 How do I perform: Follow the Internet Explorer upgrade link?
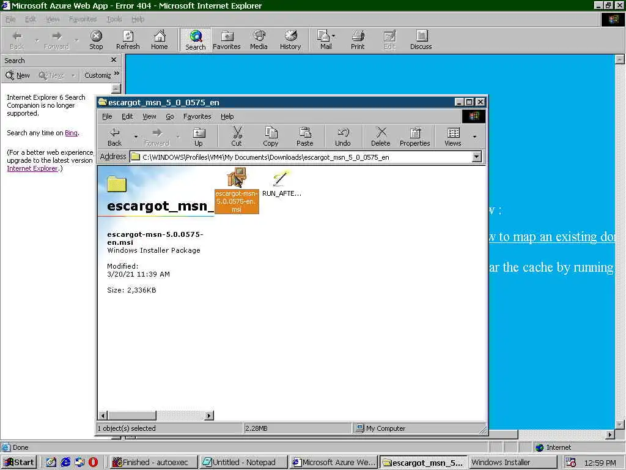(32, 168)
